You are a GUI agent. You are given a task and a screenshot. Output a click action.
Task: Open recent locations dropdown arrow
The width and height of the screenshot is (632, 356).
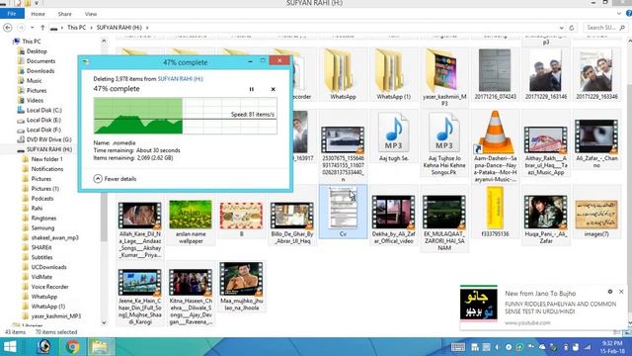point(33,28)
